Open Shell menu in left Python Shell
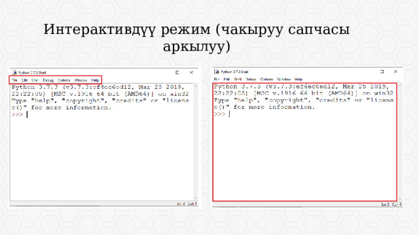Viewport: 419px width, 235px height. pyautogui.click(x=35, y=80)
